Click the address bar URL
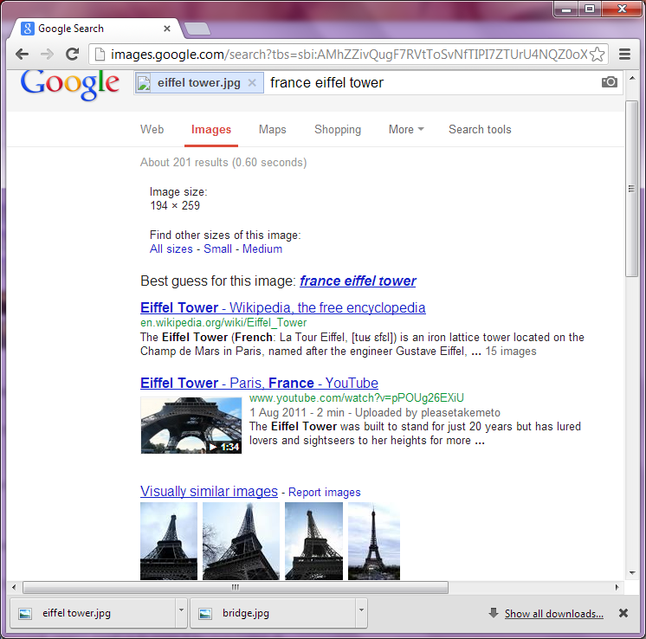This screenshot has height=639, width=646. pos(349,55)
